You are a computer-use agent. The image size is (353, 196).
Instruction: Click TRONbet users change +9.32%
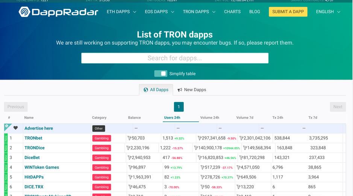[x=179, y=139]
